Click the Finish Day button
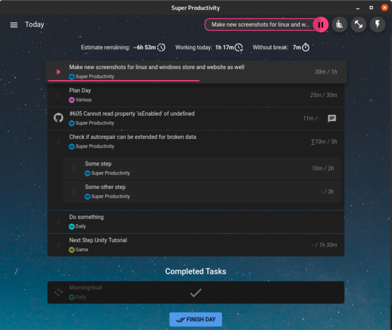Viewport: 392px width, 330px height. (x=196, y=319)
